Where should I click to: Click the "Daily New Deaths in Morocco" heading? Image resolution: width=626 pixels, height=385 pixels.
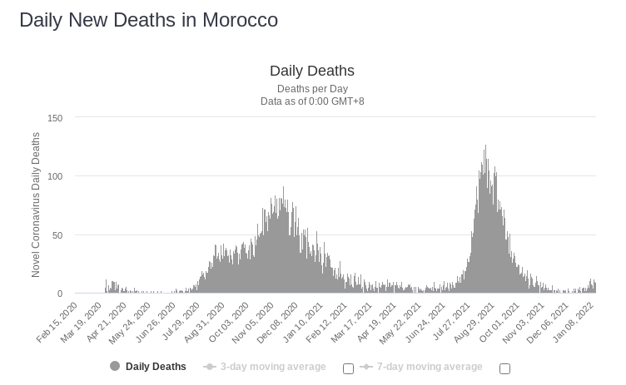(149, 19)
